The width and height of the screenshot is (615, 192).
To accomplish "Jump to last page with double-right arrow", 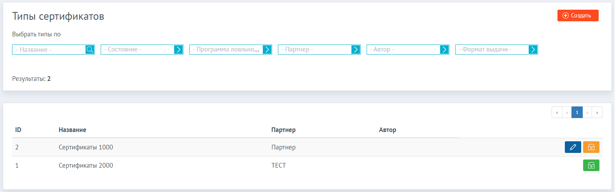I will pyautogui.click(x=597, y=112).
